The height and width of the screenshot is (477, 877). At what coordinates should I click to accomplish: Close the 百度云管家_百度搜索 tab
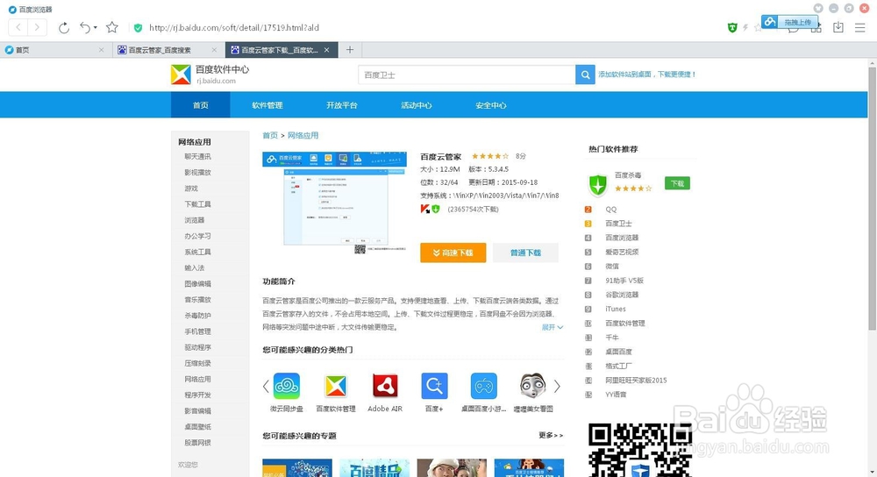coord(215,50)
